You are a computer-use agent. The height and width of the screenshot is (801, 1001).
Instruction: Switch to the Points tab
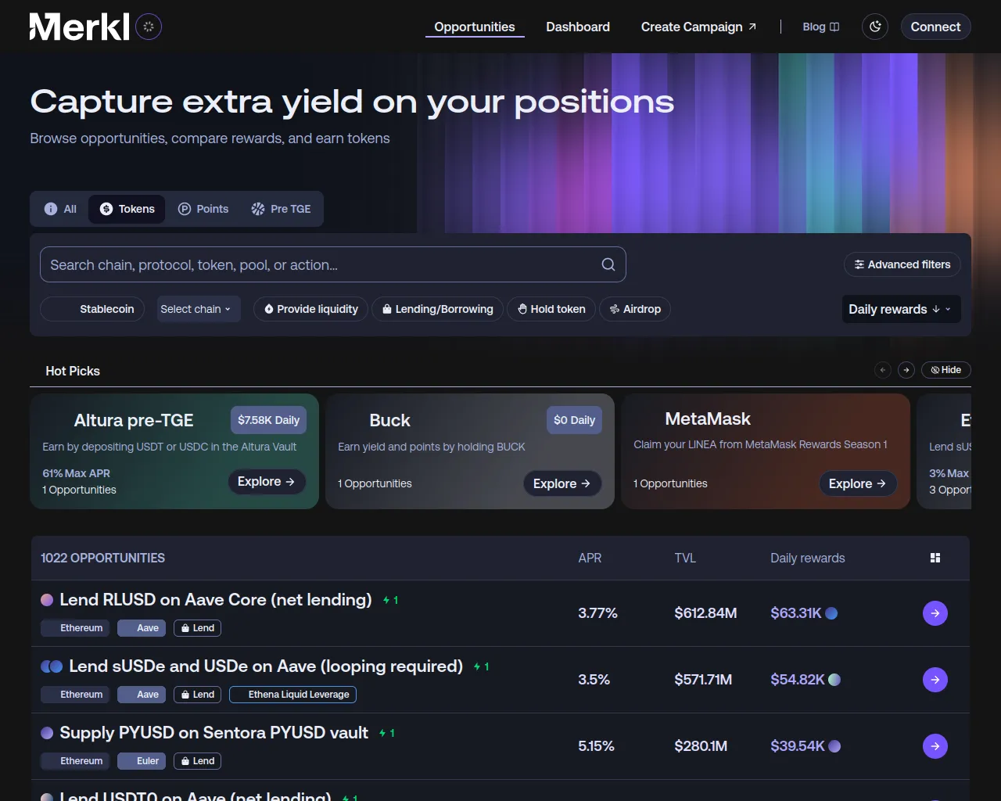[x=203, y=209]
